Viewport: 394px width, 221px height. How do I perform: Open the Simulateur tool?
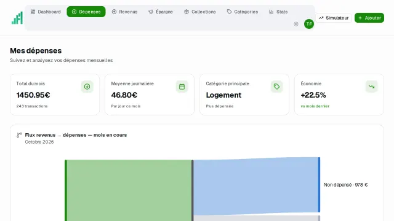pos(334,18)
